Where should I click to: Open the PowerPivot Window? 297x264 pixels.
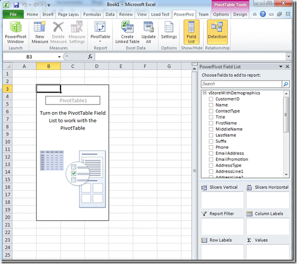(x=16, y=32)
